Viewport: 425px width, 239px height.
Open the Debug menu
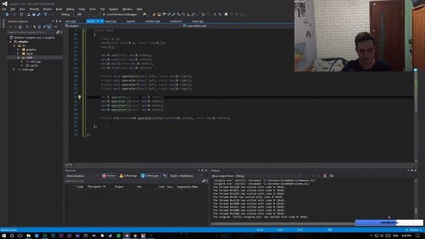pyautogui.click(x=70, y=9)
